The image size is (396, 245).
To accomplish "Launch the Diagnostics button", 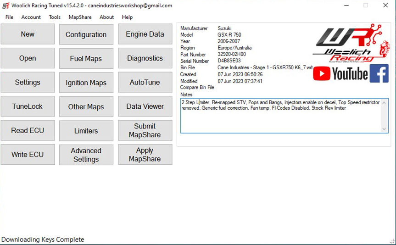I will pos(145,58).
